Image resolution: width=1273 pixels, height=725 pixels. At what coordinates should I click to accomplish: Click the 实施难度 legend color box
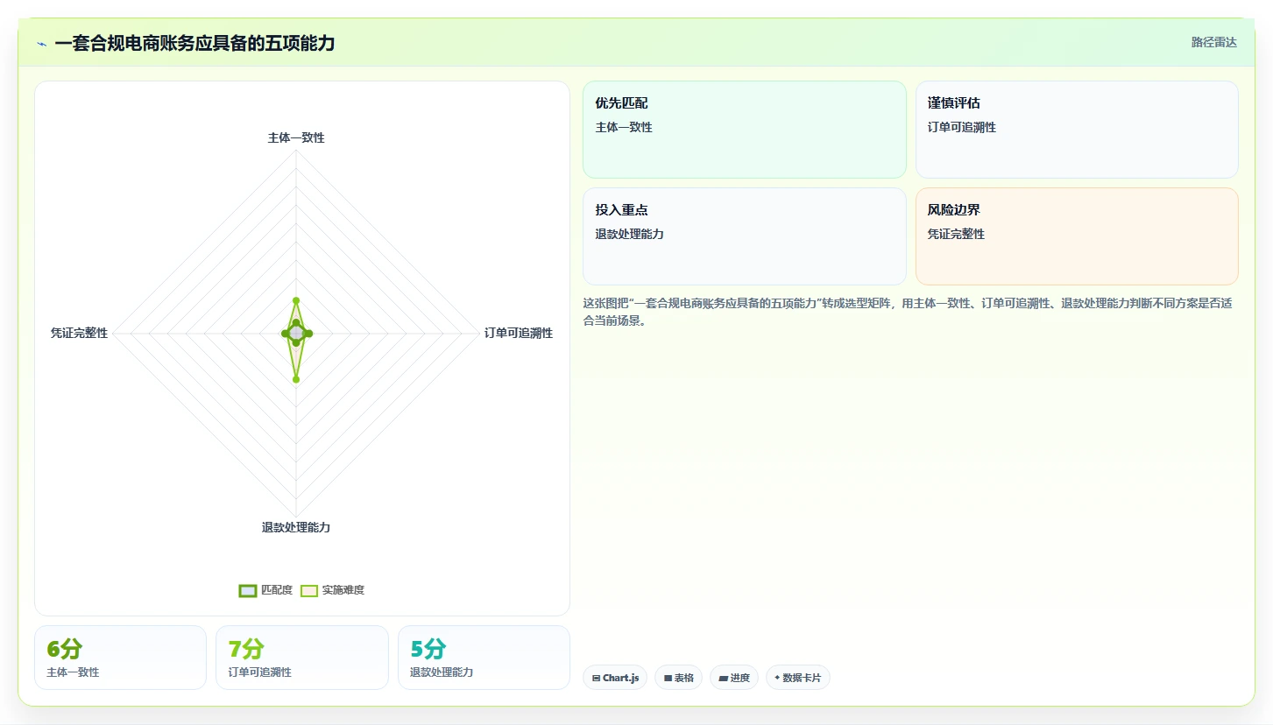[309, 590]
